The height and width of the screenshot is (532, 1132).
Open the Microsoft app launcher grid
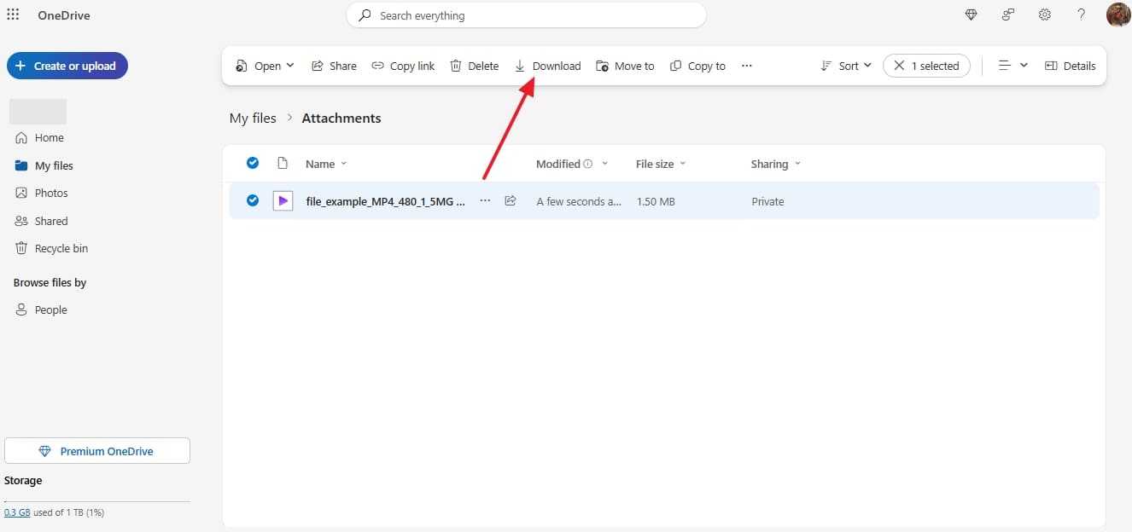(13, 14)
